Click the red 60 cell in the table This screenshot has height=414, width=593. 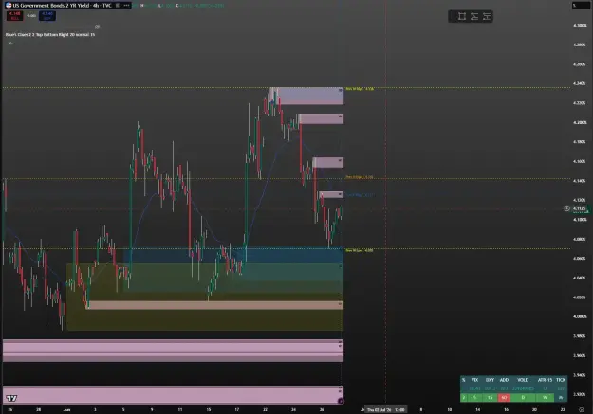[504, 397]
